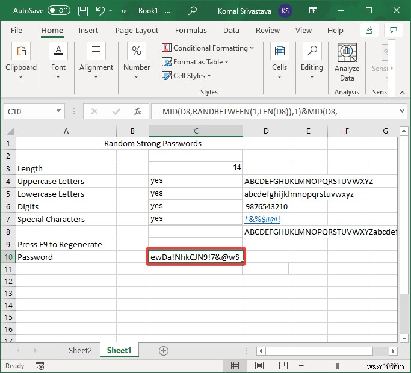The image size is (411, 373).
Task: Add a new sheet with plus icon
Action: 163,350
